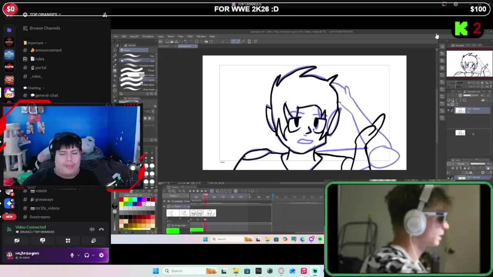Viewport: 493px width, 277px height.
Task: Deafen Discord headphones
Action: (x=87, y=255)
